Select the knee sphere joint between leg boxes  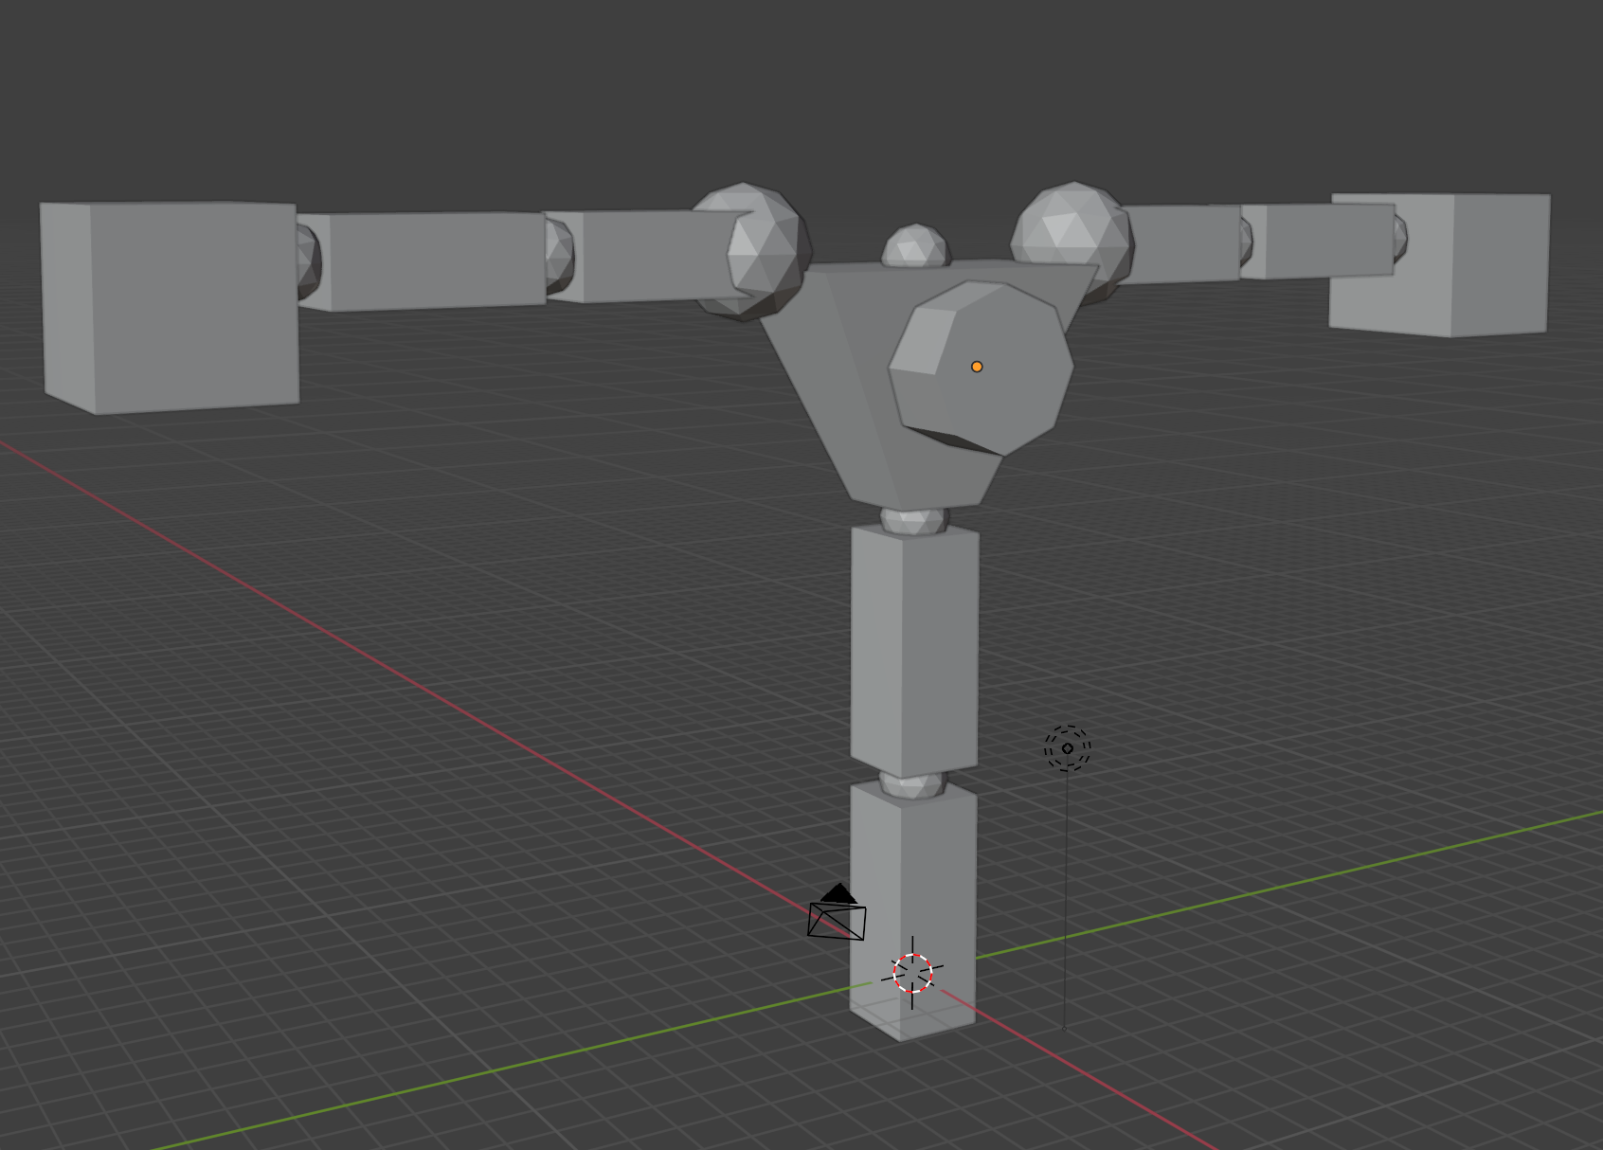[x=913, y=784]
